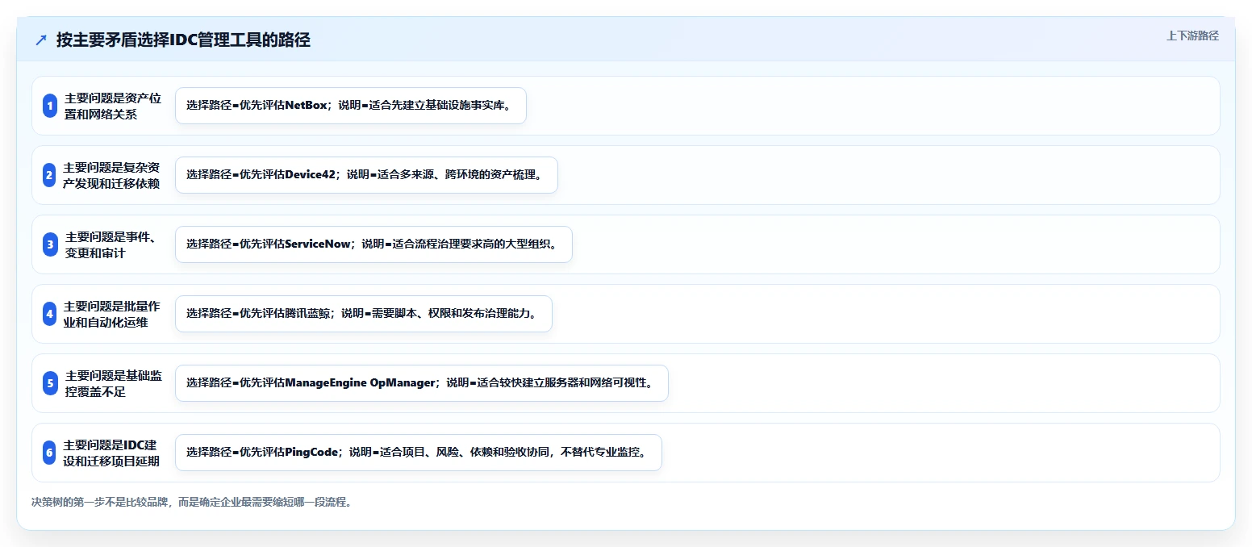
Task: Click the arrow icon beside the heading
Action: click(x=41, y=40)
